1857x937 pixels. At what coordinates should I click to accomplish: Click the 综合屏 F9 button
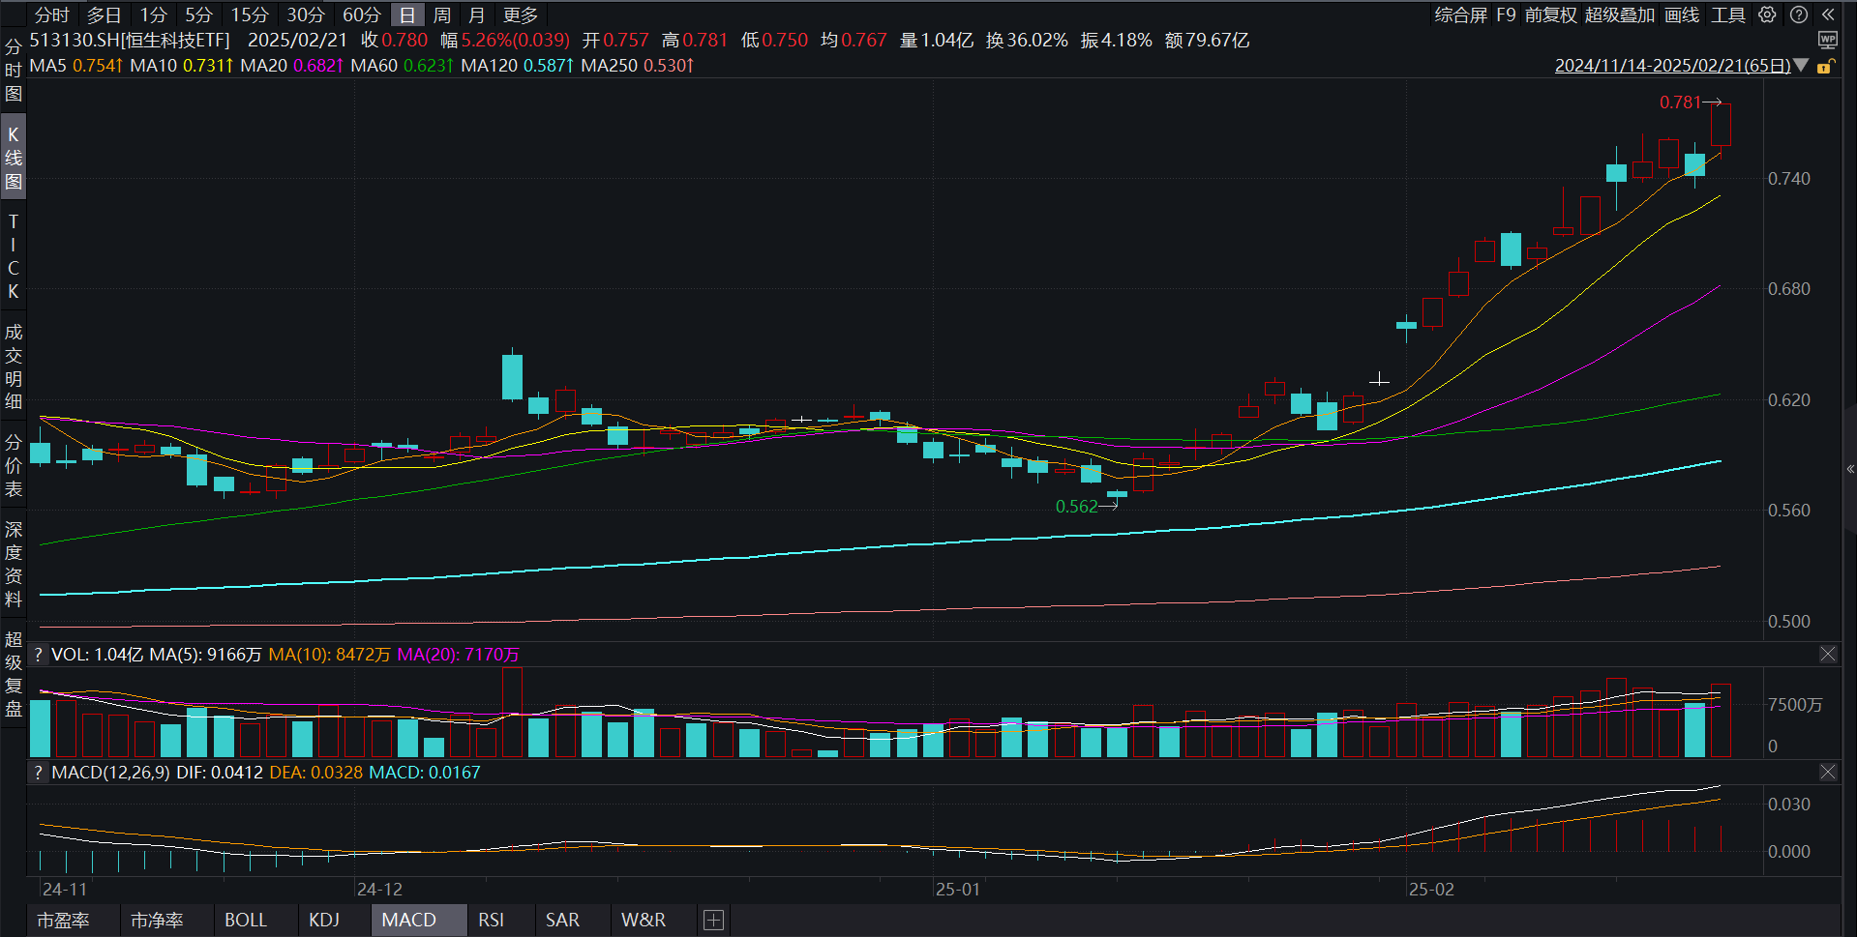pyautogui.click(x=1476, y=15)
